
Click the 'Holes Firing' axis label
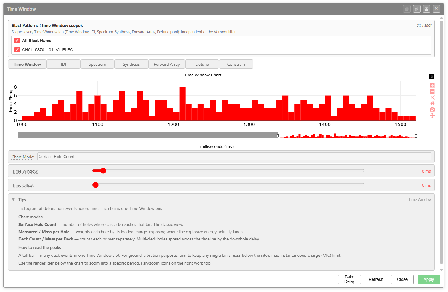(x=11, y=101)
